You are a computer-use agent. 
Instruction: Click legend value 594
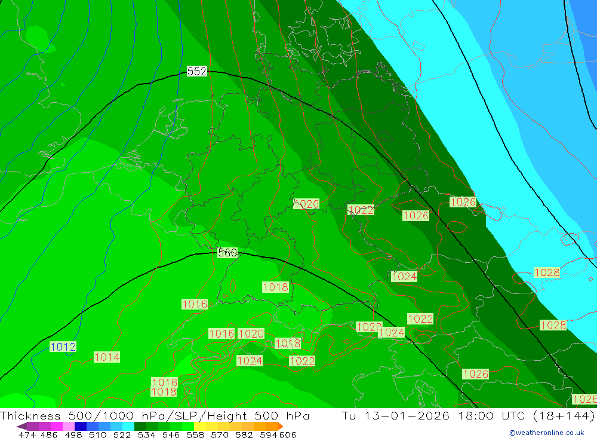[268, 434]
